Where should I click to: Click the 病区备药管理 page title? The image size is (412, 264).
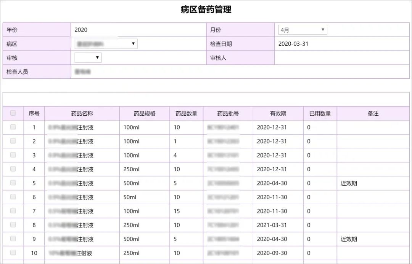click(206, 10)
